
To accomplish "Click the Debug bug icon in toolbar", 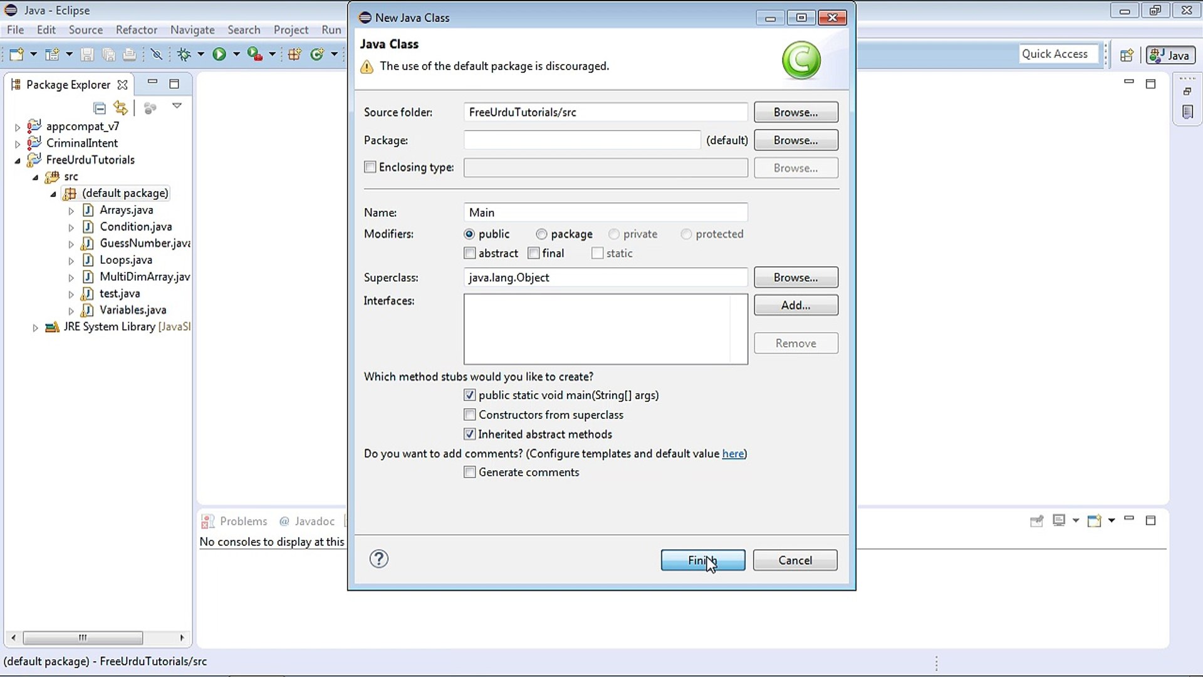I will [184, 55].
